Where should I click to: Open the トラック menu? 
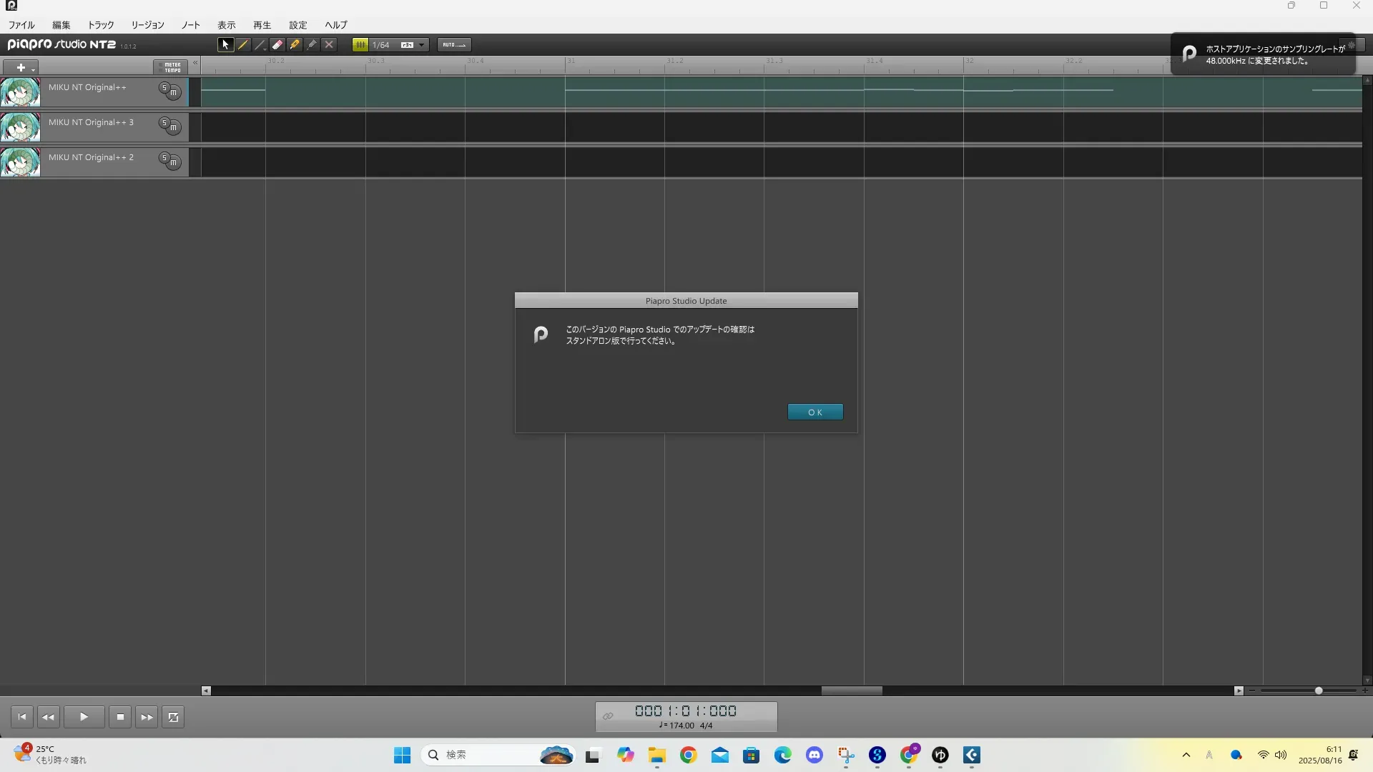(100, 25)
